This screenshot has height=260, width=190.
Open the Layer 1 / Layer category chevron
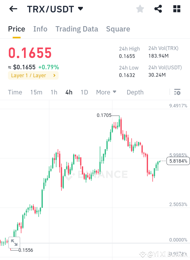[55, 75]
